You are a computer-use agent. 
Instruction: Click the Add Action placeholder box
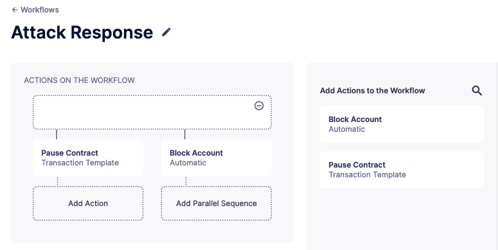tap(88, 203)
